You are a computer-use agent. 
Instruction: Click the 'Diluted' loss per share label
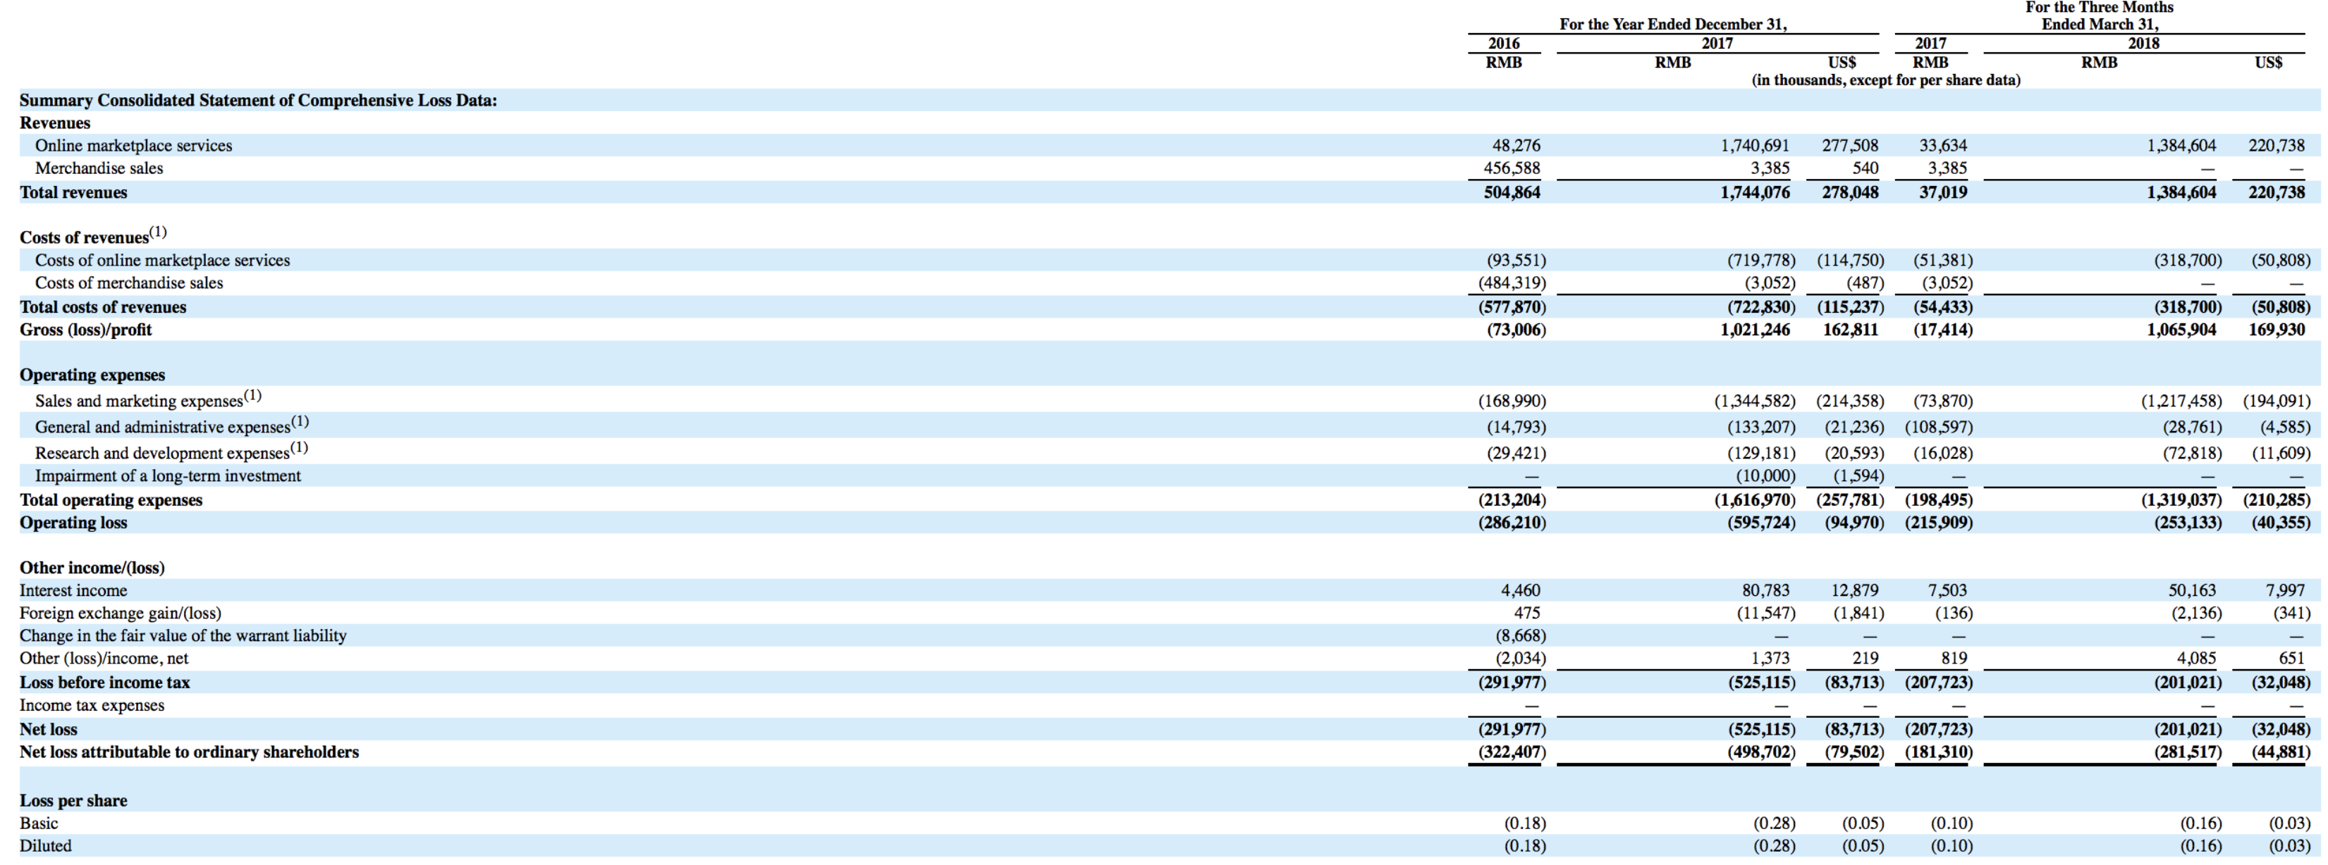(45, 846)
